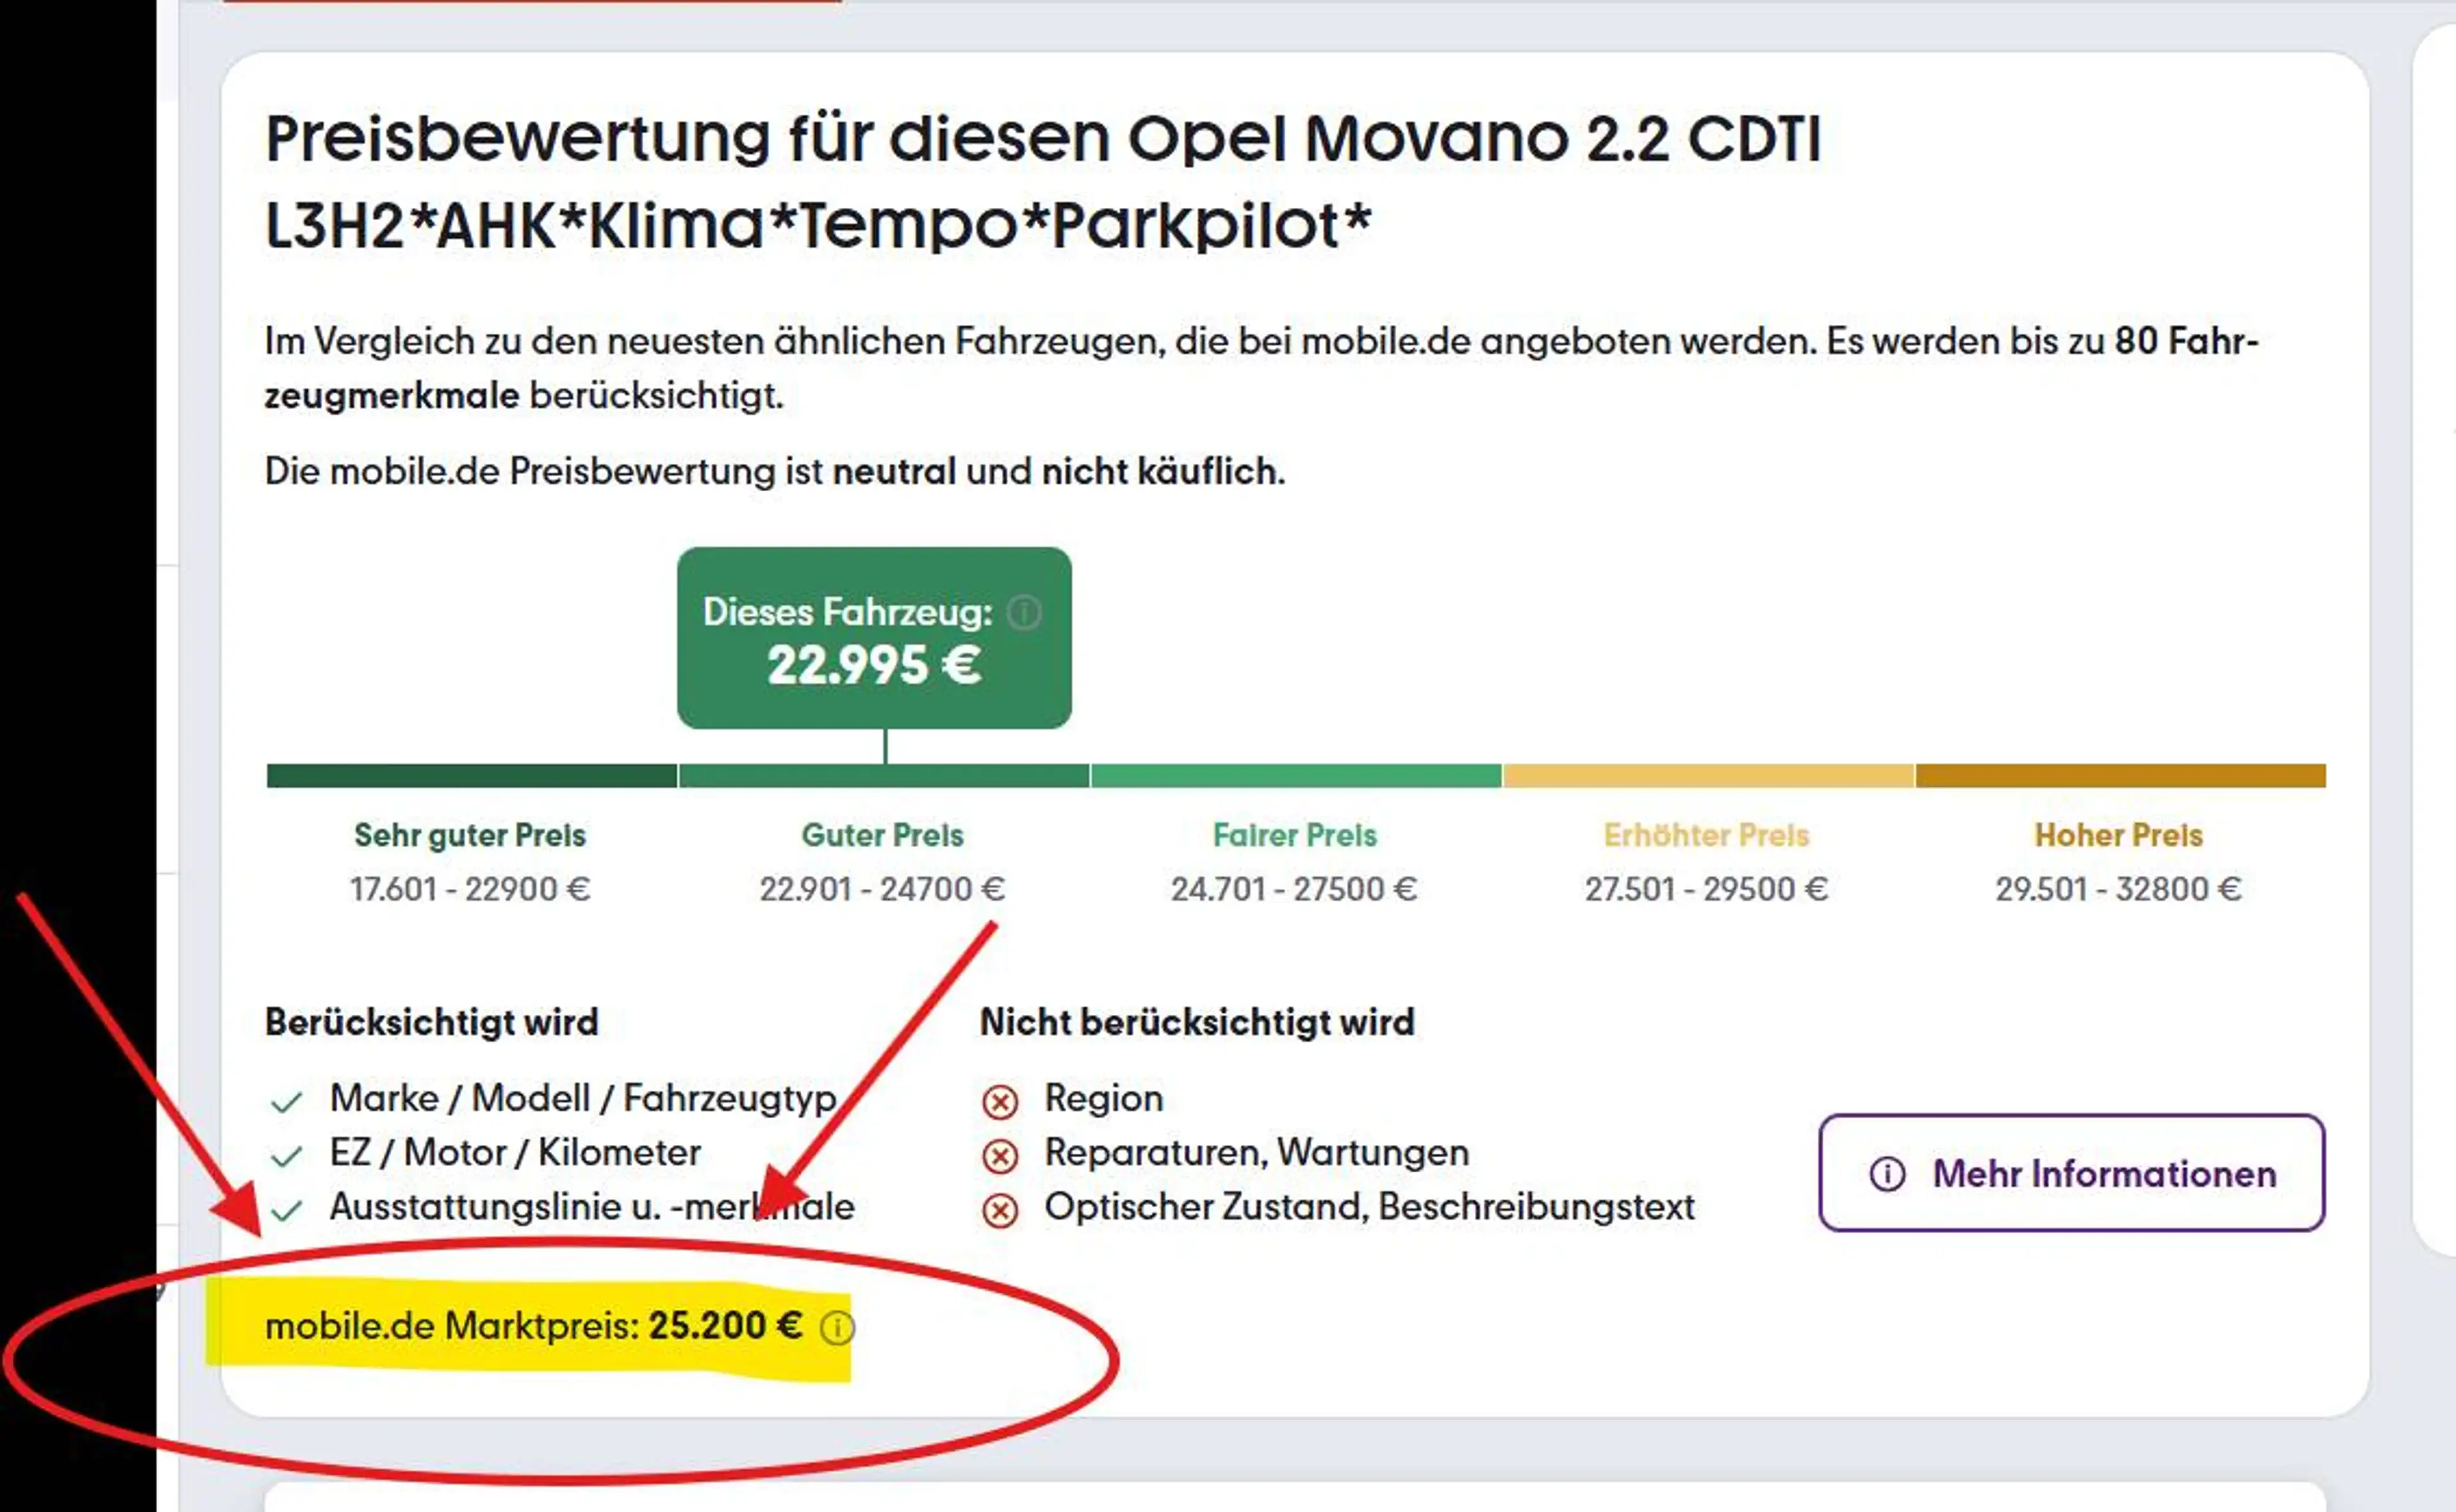2456x1512 pixels.
Task: Click checkmark beside Marke / Modell / Fahrzeugtyp
Action: click(x=286, y=1102)
